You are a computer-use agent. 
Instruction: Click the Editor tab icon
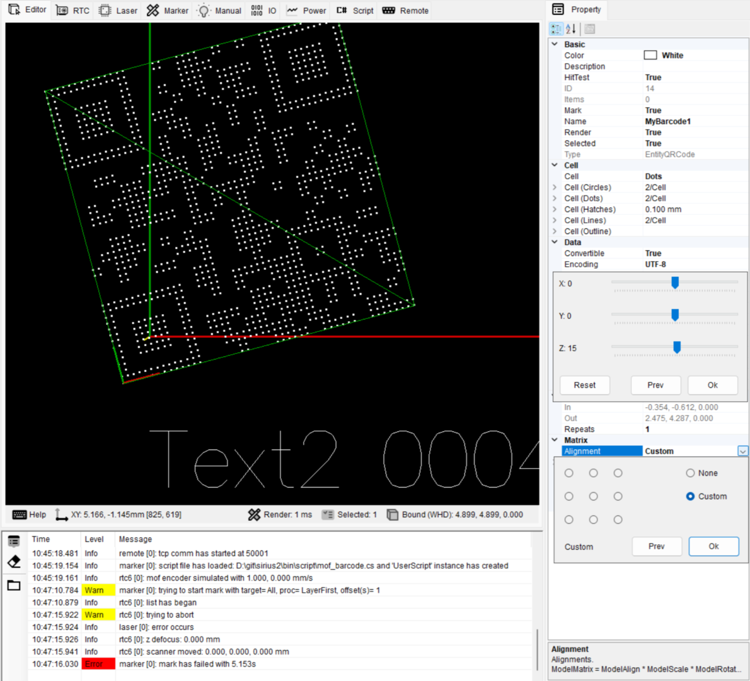[14, 9]
